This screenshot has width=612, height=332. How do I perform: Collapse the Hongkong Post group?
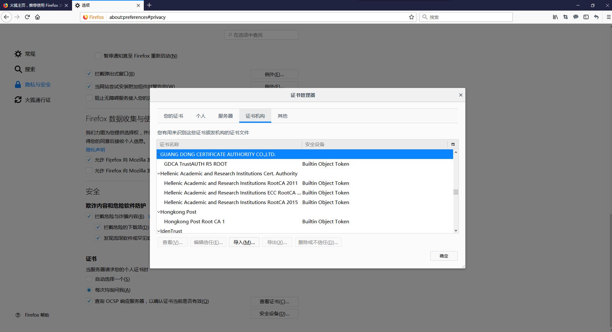click(159, 212)
